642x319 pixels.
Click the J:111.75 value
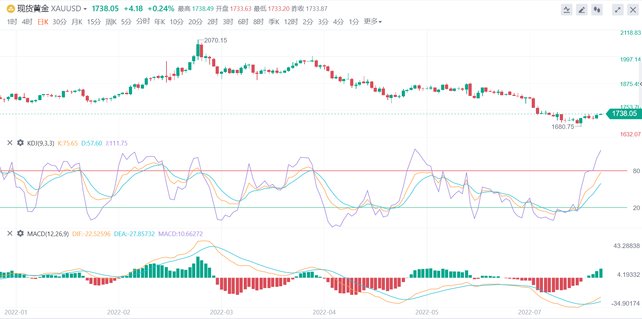pos(117,143)
